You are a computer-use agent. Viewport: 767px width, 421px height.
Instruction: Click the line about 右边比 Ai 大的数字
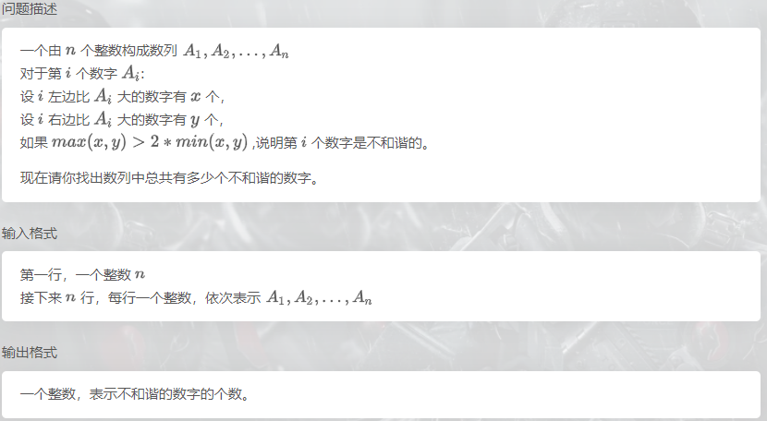(122, 119)
